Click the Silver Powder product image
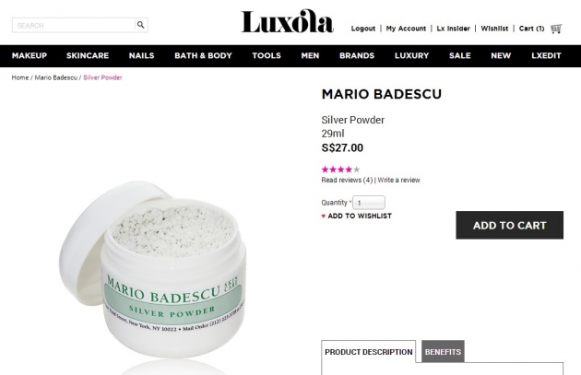This screenshot has width=581, height=375. tap(152, 270)
